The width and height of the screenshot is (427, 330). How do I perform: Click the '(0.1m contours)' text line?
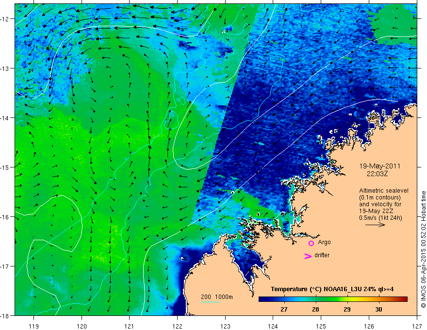(x=380, y=198)
